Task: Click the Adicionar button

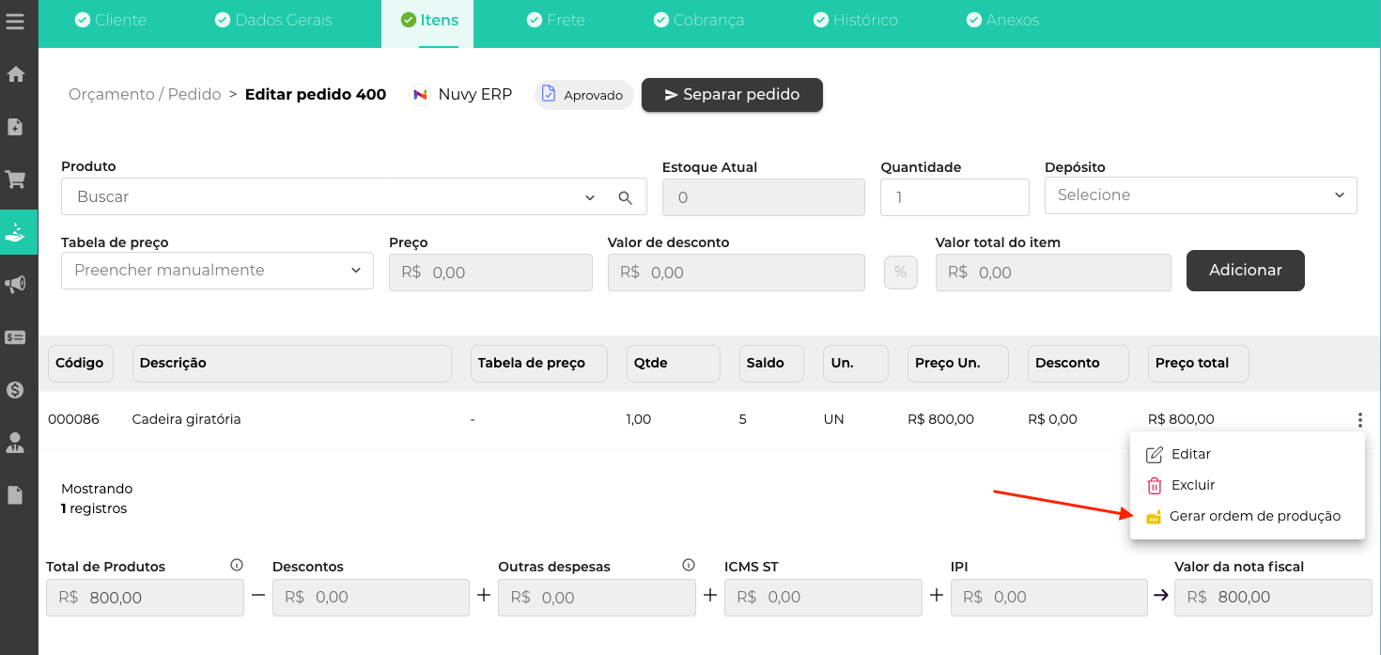Action: (1245, 271)
